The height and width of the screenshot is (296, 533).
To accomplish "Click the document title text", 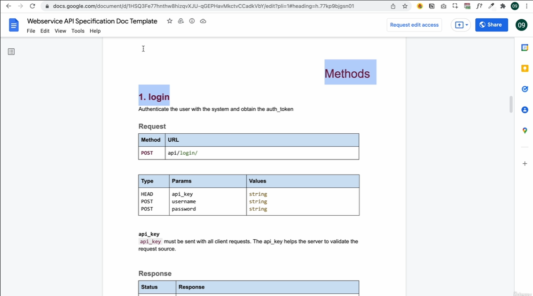I will tap(92, 21).
